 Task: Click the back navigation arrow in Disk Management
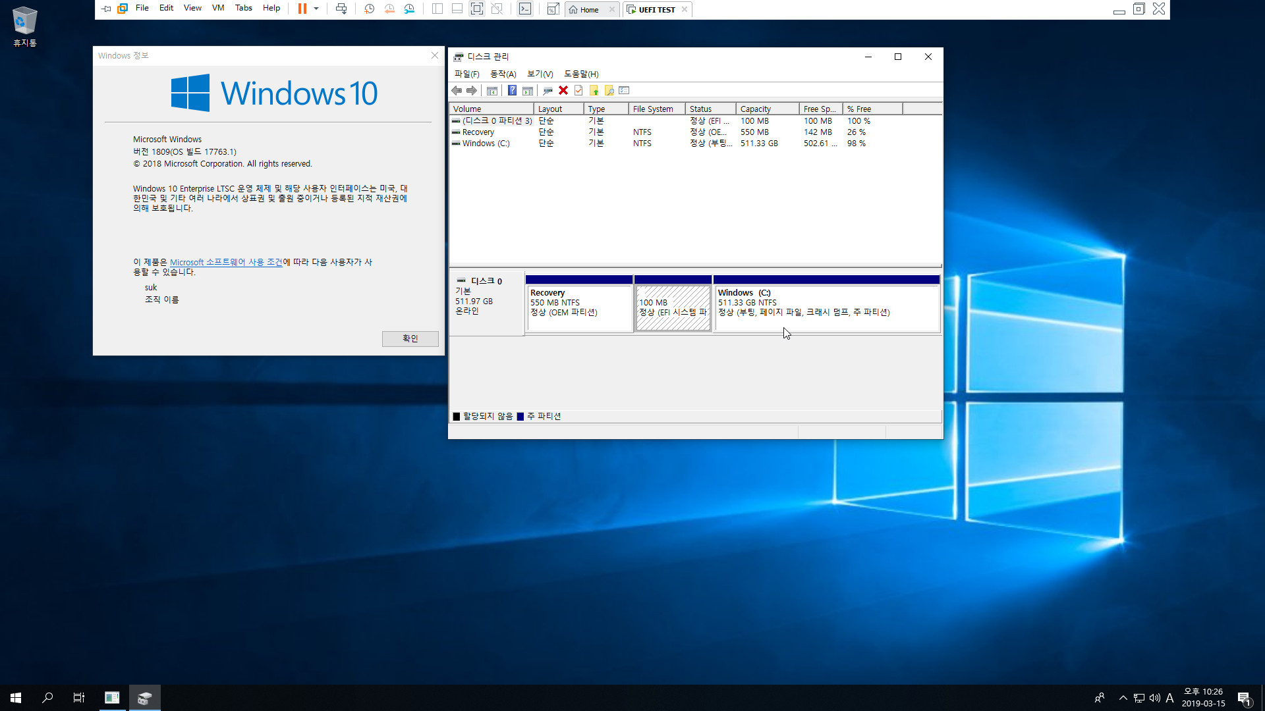point(458,90)
